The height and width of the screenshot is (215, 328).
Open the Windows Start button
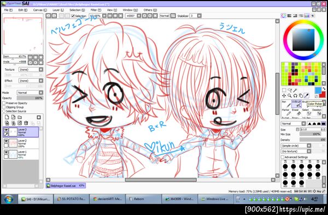point(8,199)
